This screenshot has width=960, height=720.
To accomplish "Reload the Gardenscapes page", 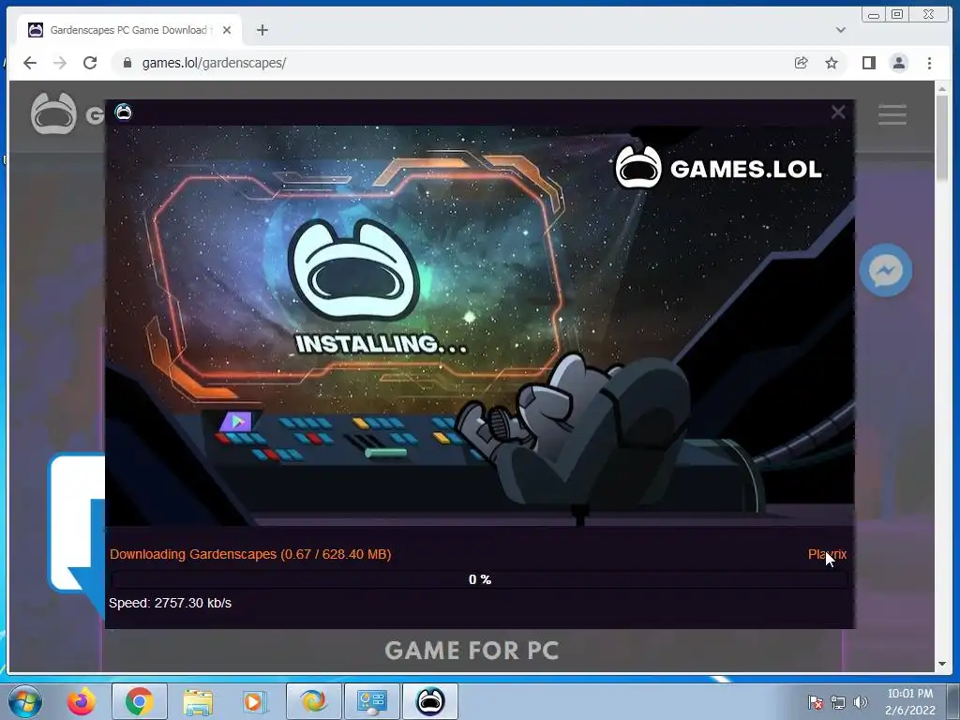I will (90, 63).
